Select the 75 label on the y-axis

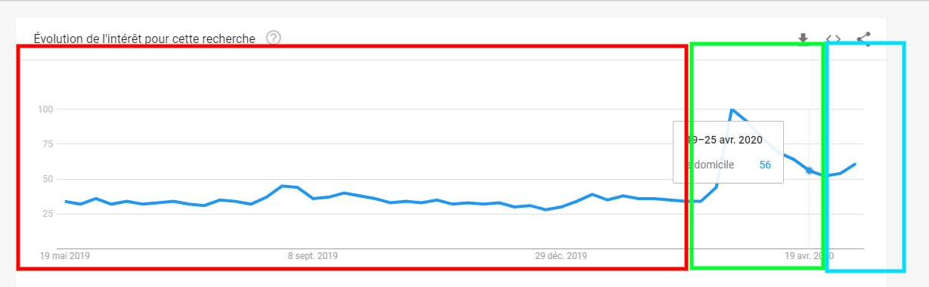pyautogui.click(x=48, y=144)
